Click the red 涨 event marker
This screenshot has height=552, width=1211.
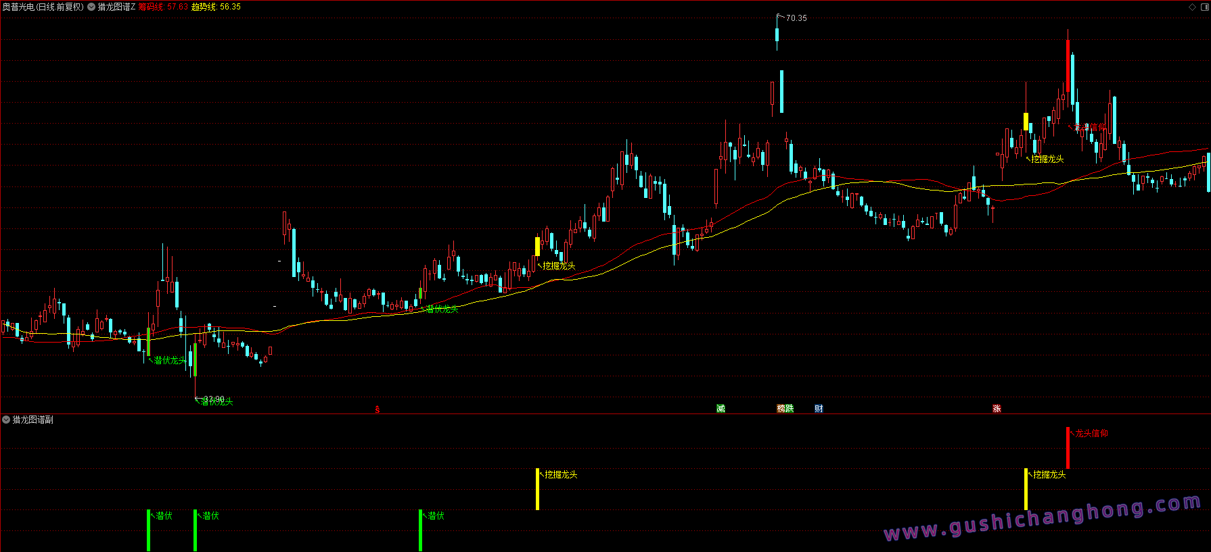pos(997,409)
